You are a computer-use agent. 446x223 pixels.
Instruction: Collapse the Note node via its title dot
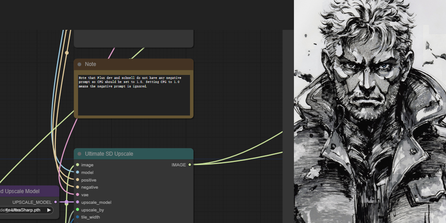(79, 64)
